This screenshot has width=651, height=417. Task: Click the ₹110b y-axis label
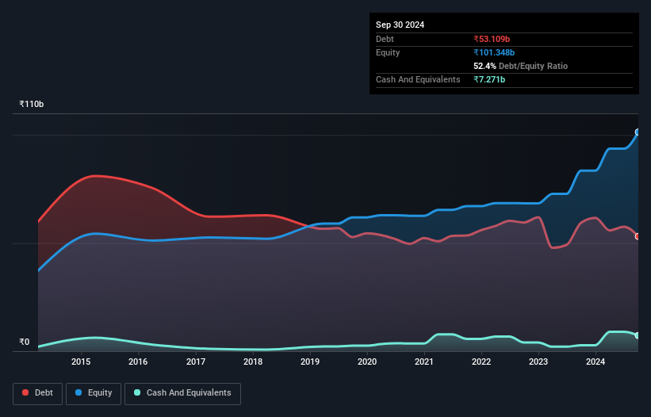[x=31, y=104]
